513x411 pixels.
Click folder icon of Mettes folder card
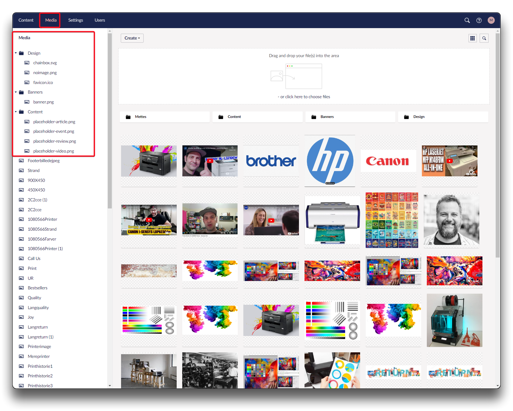[x=128, y=117]
